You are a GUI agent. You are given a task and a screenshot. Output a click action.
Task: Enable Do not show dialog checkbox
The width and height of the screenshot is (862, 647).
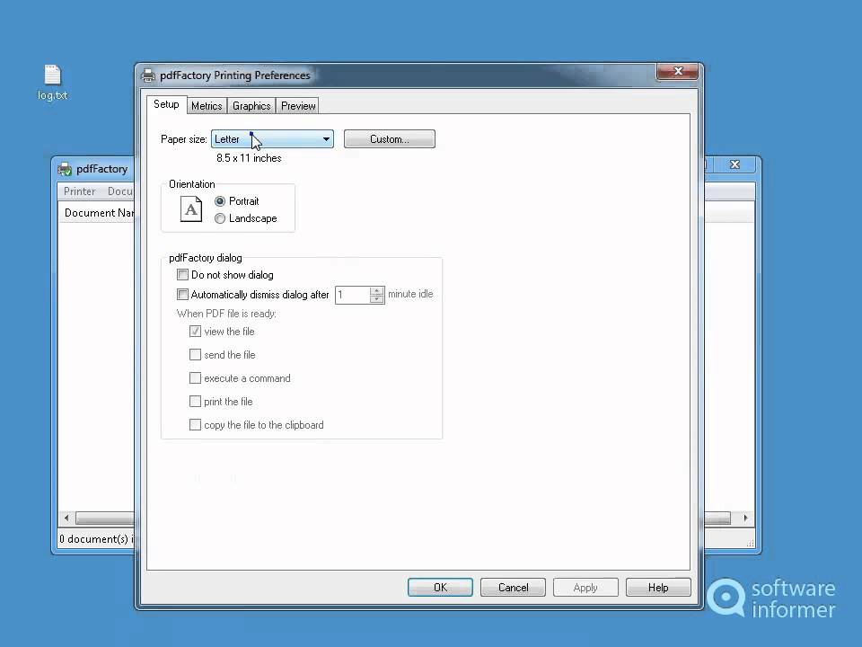(x=182, y=275)
